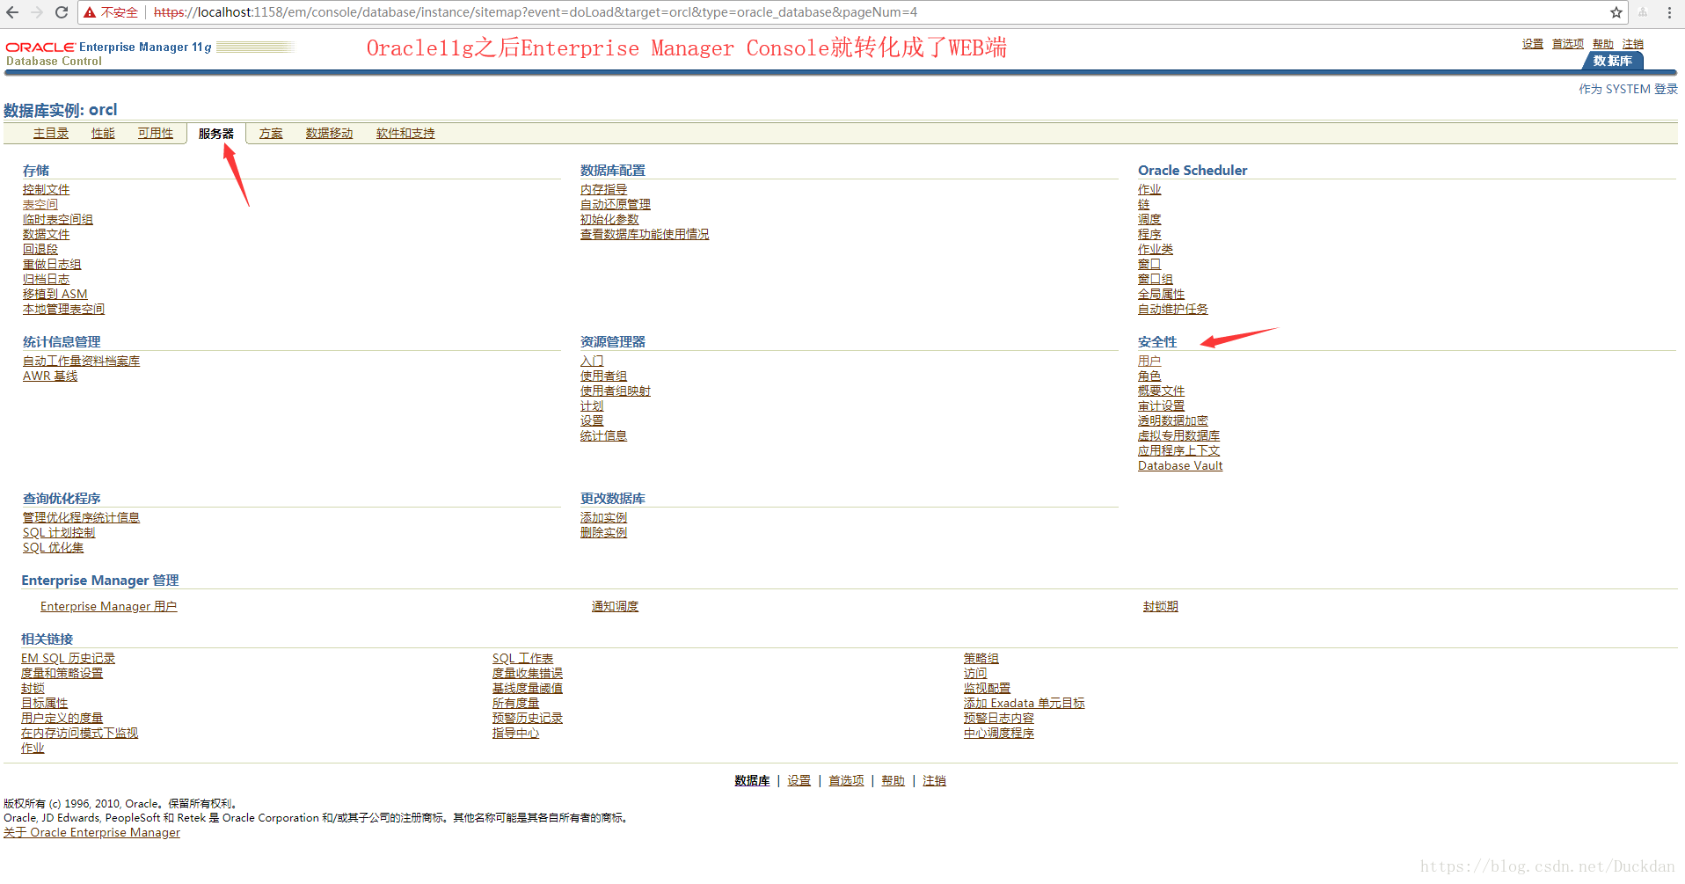Open the 重做日志组 link
1685x884 pixels.
pos(52,265)
